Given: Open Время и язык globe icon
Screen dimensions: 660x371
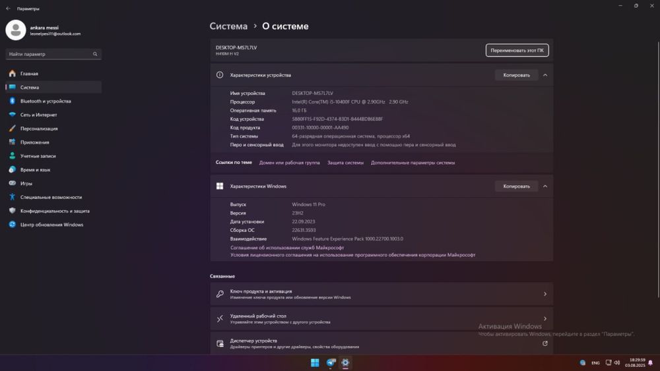Looking at the screenshot, I should coord(12,169).
